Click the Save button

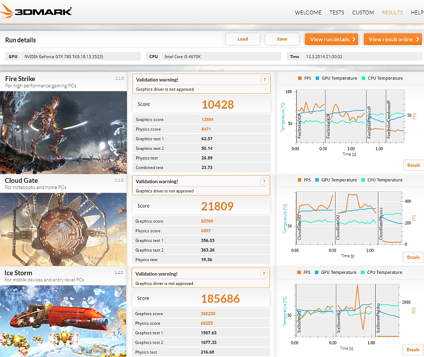(x=282, y=39)
